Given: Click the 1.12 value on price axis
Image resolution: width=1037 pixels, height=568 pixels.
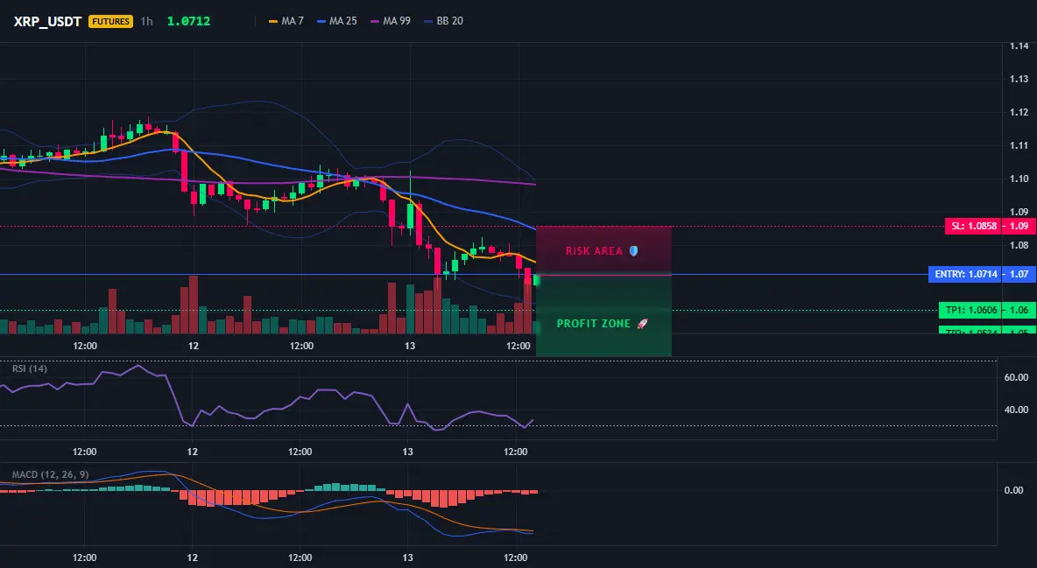Looking at the screenshot, I should (x=1019, y=112).
